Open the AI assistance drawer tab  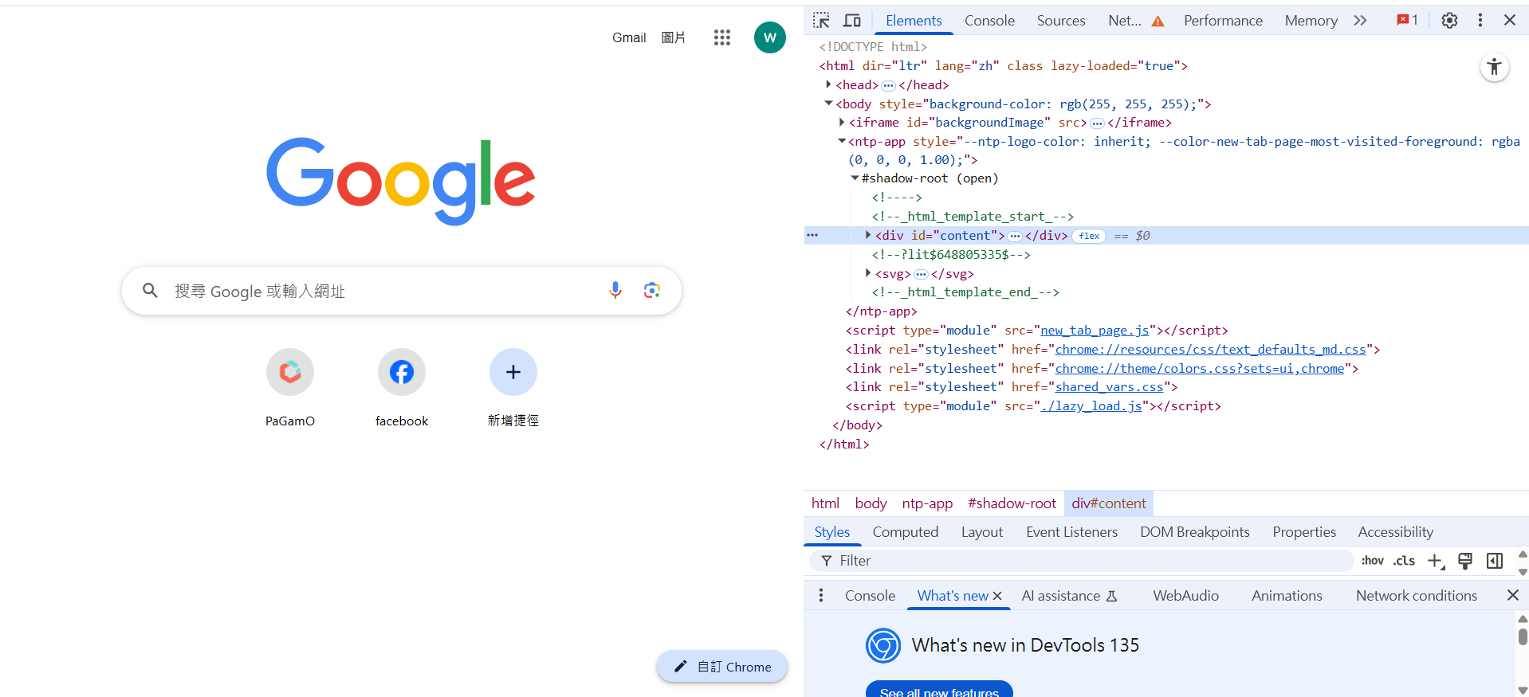click(x=1070, y=596)
